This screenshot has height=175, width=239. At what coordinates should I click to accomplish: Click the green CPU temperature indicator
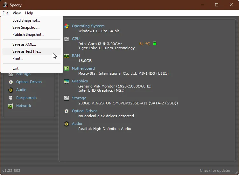pos(155,44)
